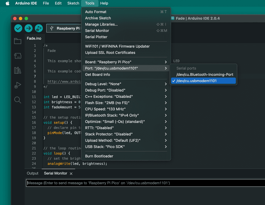Image resolution: width=265 pixels, height=205 pixels.
Task: Switch to the Output tab
Action: (x=32, y=173)
